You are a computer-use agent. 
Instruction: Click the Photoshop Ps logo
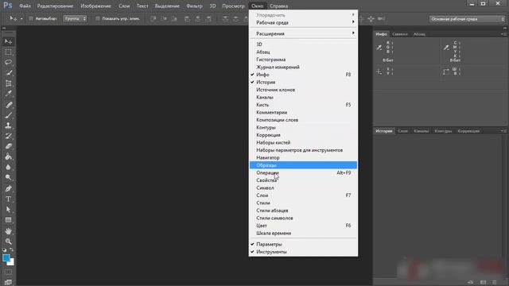pos(7,6)
